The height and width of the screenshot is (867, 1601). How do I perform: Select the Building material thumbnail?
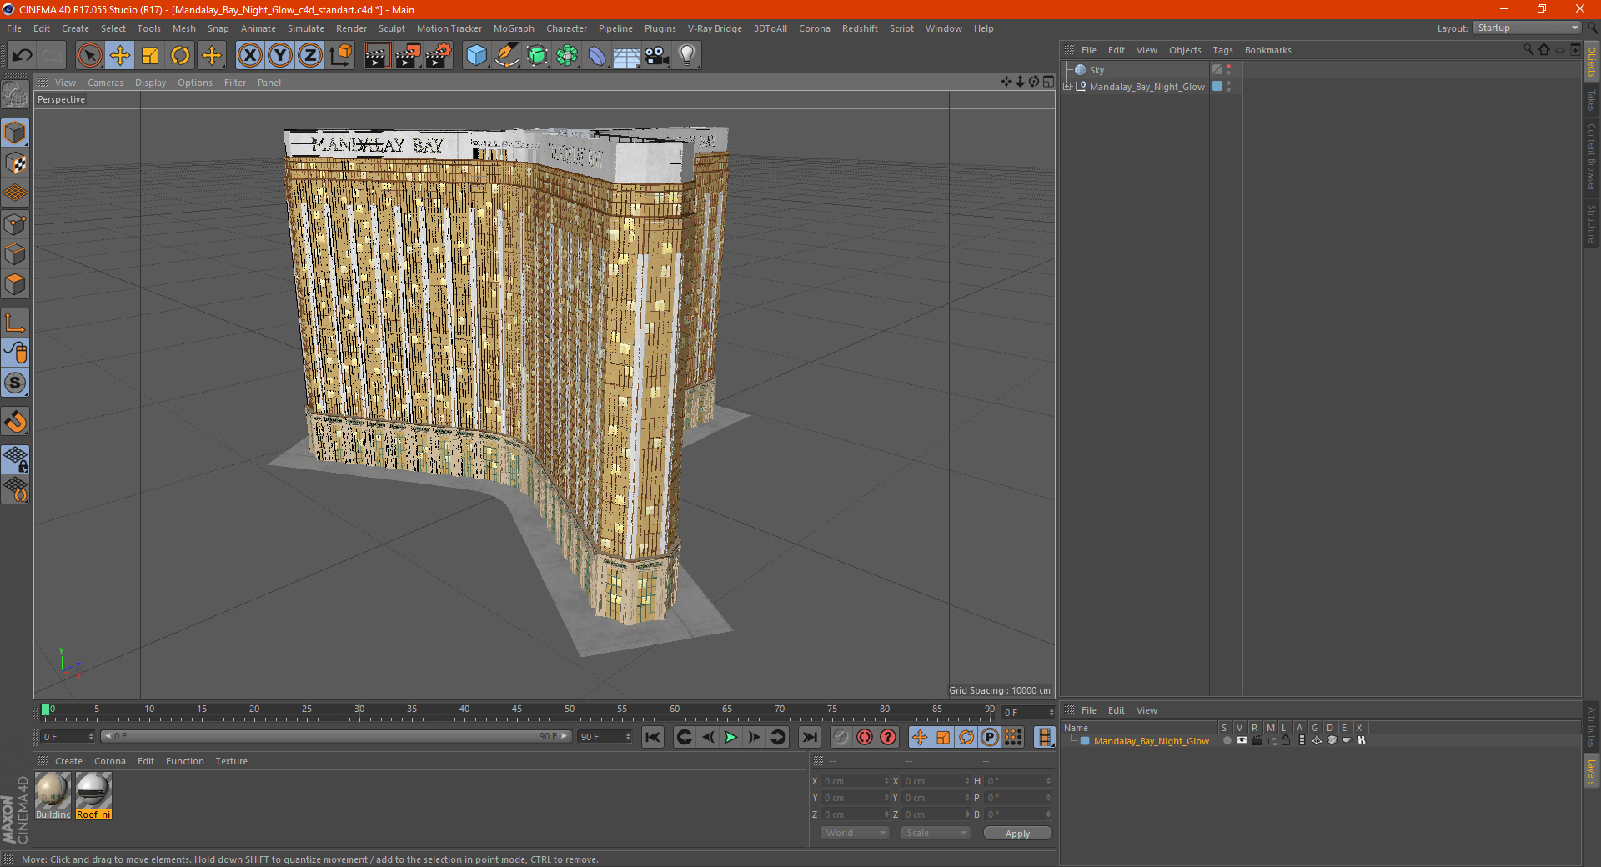53,790
